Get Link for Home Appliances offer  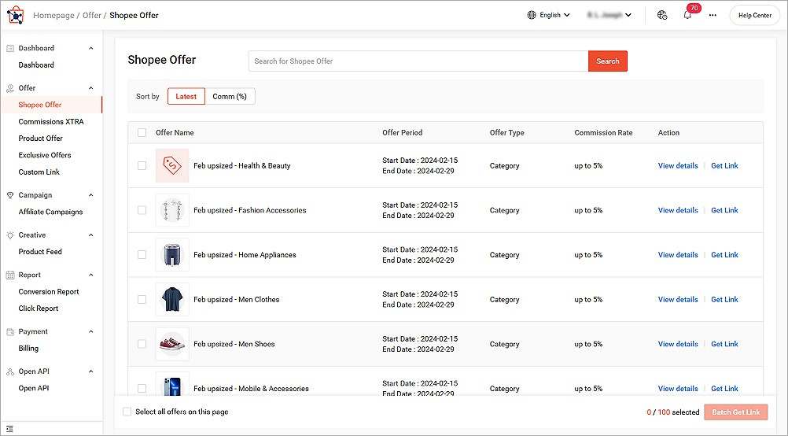tap(724, 254)
